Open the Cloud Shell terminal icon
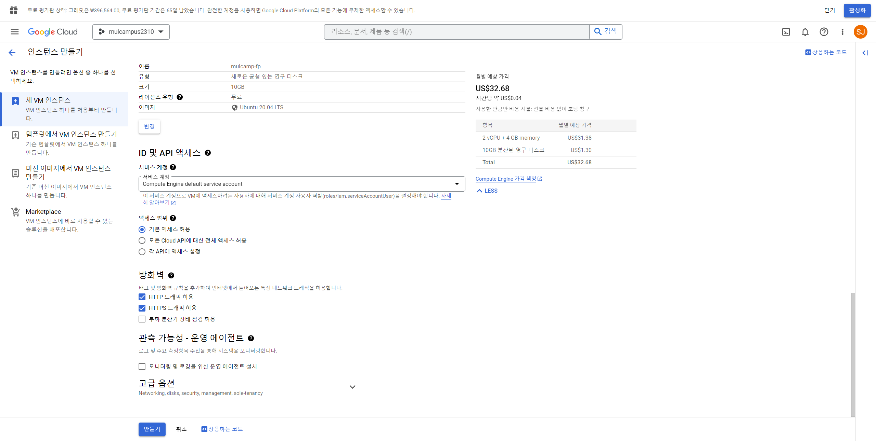 coord(786,32)
